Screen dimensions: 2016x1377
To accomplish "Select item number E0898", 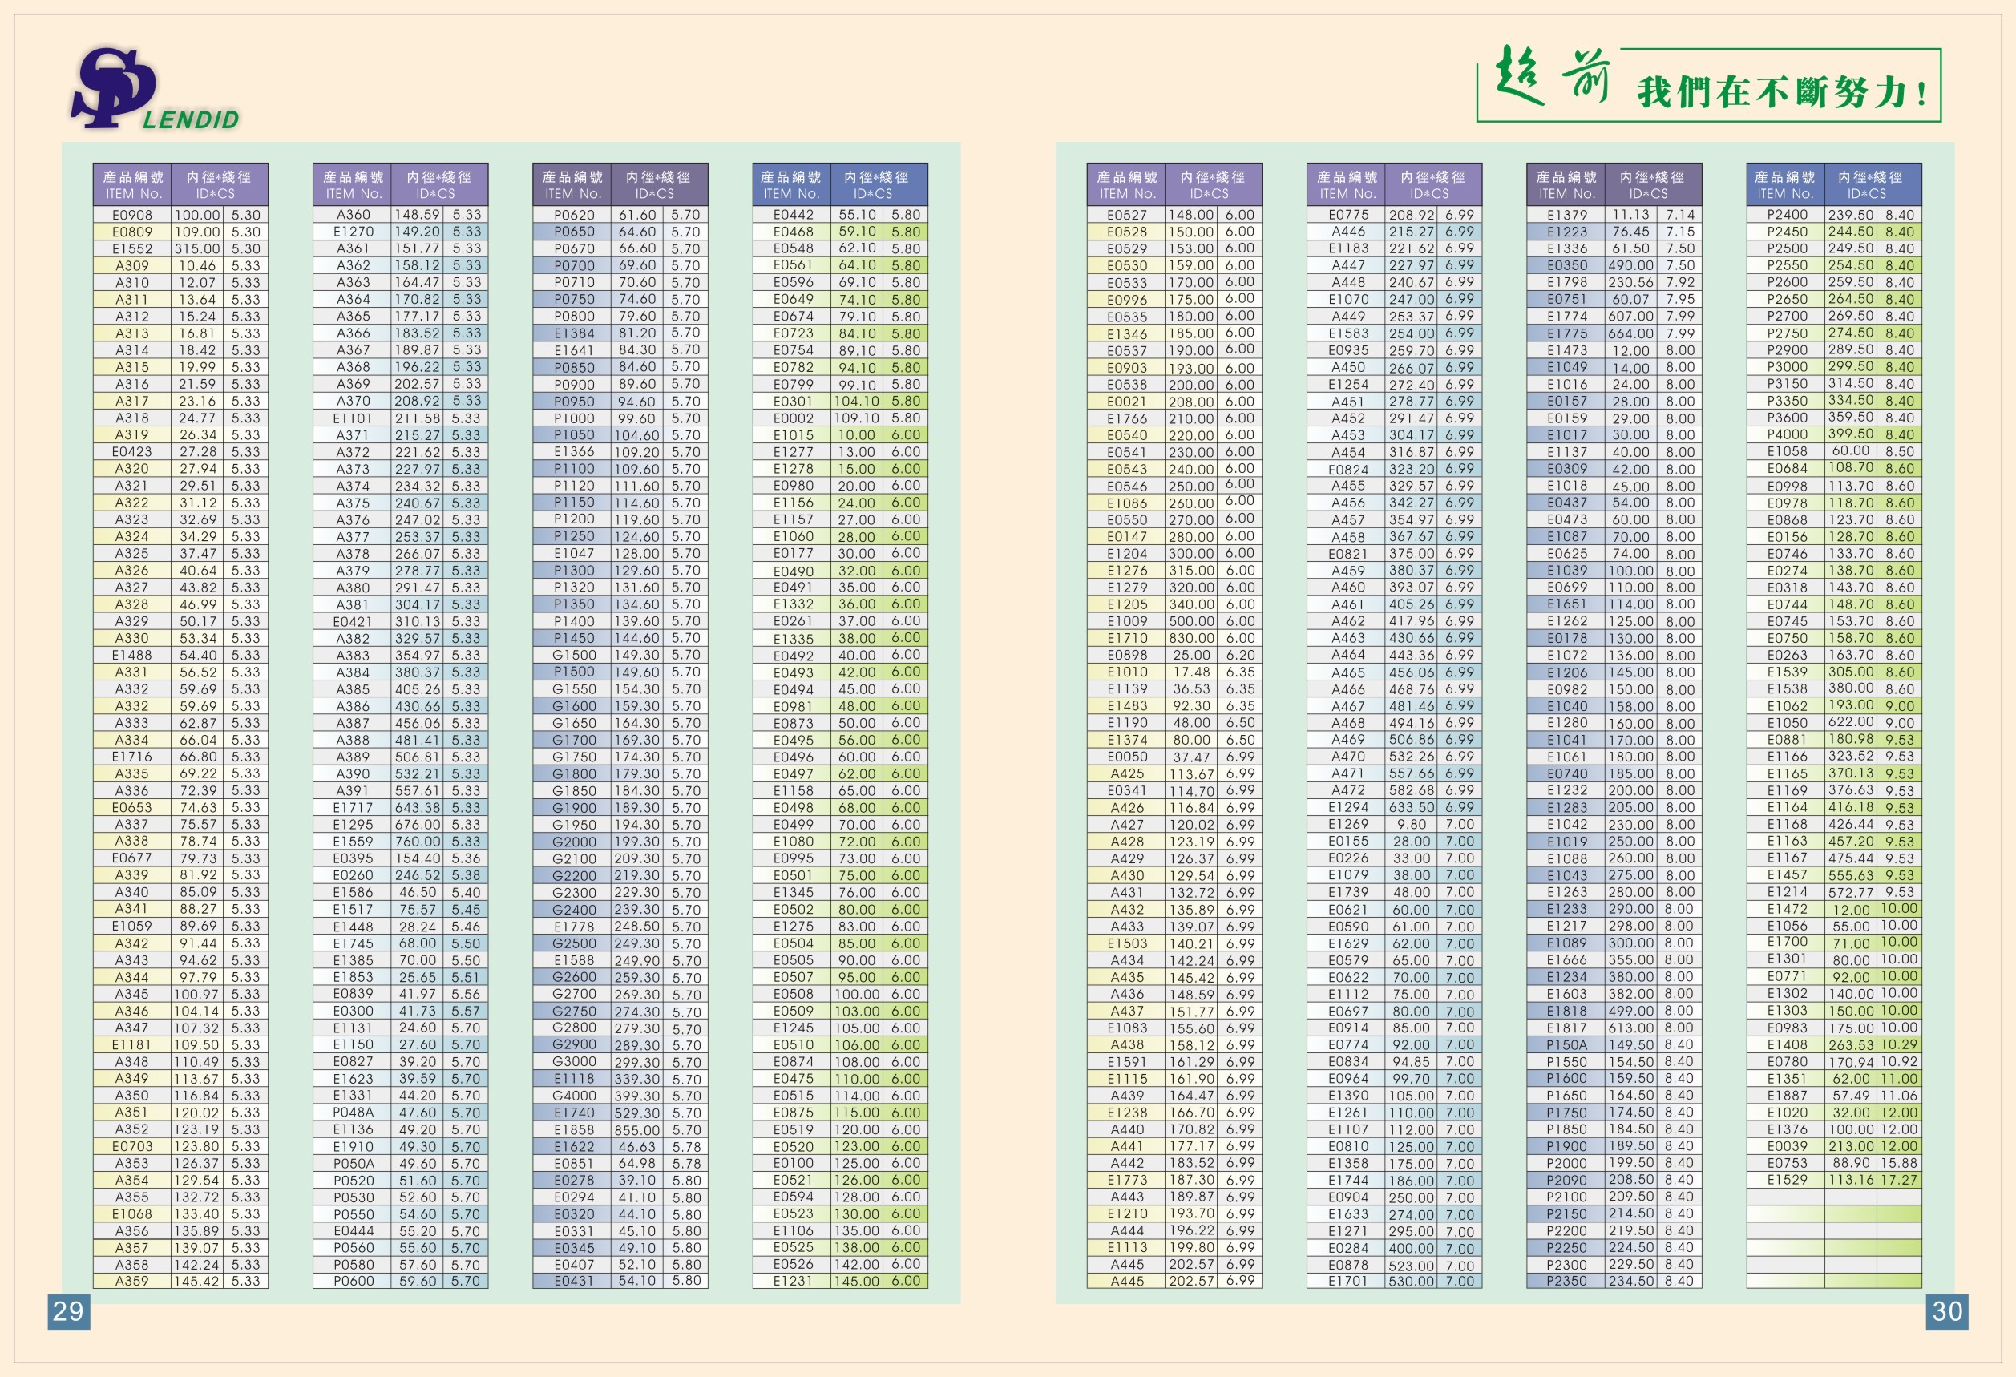I will (x=1127, y=656).
